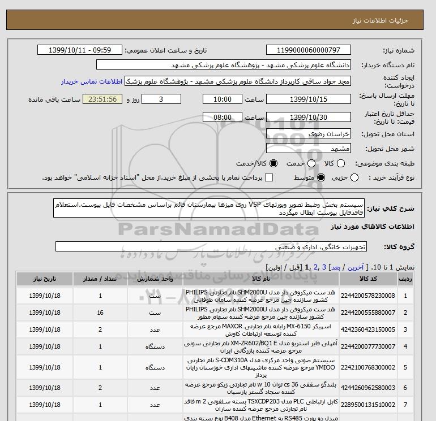This screenshot has height=421, width=436.
Task: Click the price validity time 08:00
Action: 223,117
